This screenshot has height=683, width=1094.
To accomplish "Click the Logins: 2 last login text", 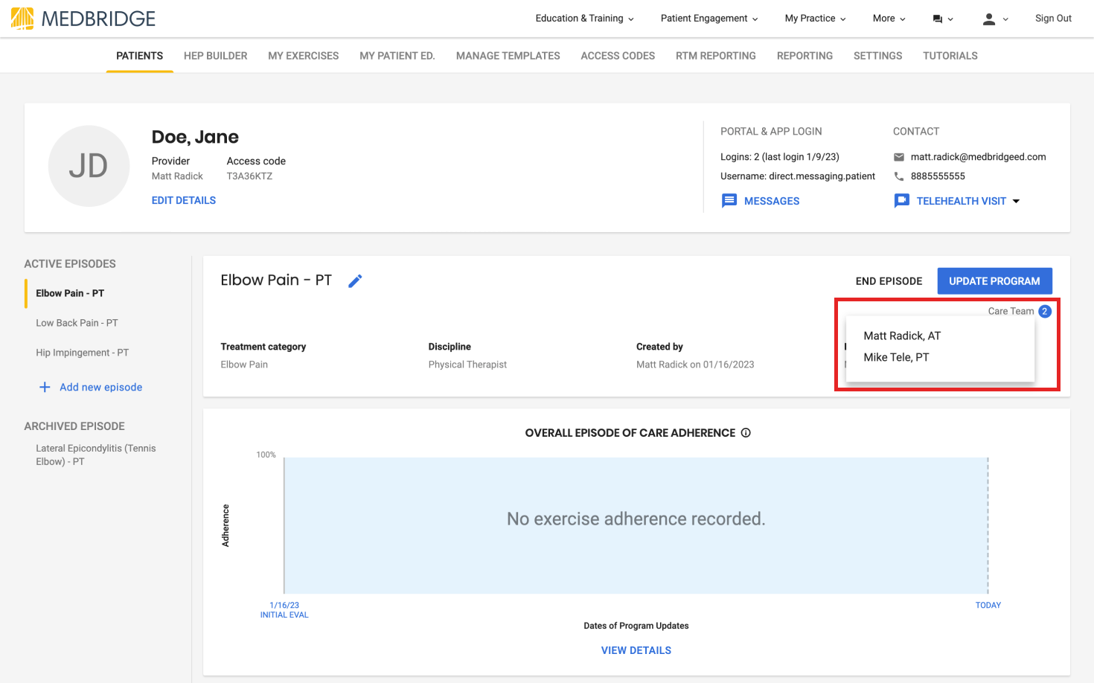I will (780, 157).
